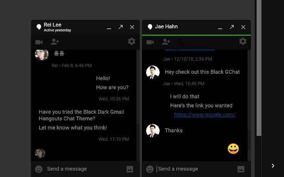Click Rei's small avatar at chat bottom

[x=40, y=154]
